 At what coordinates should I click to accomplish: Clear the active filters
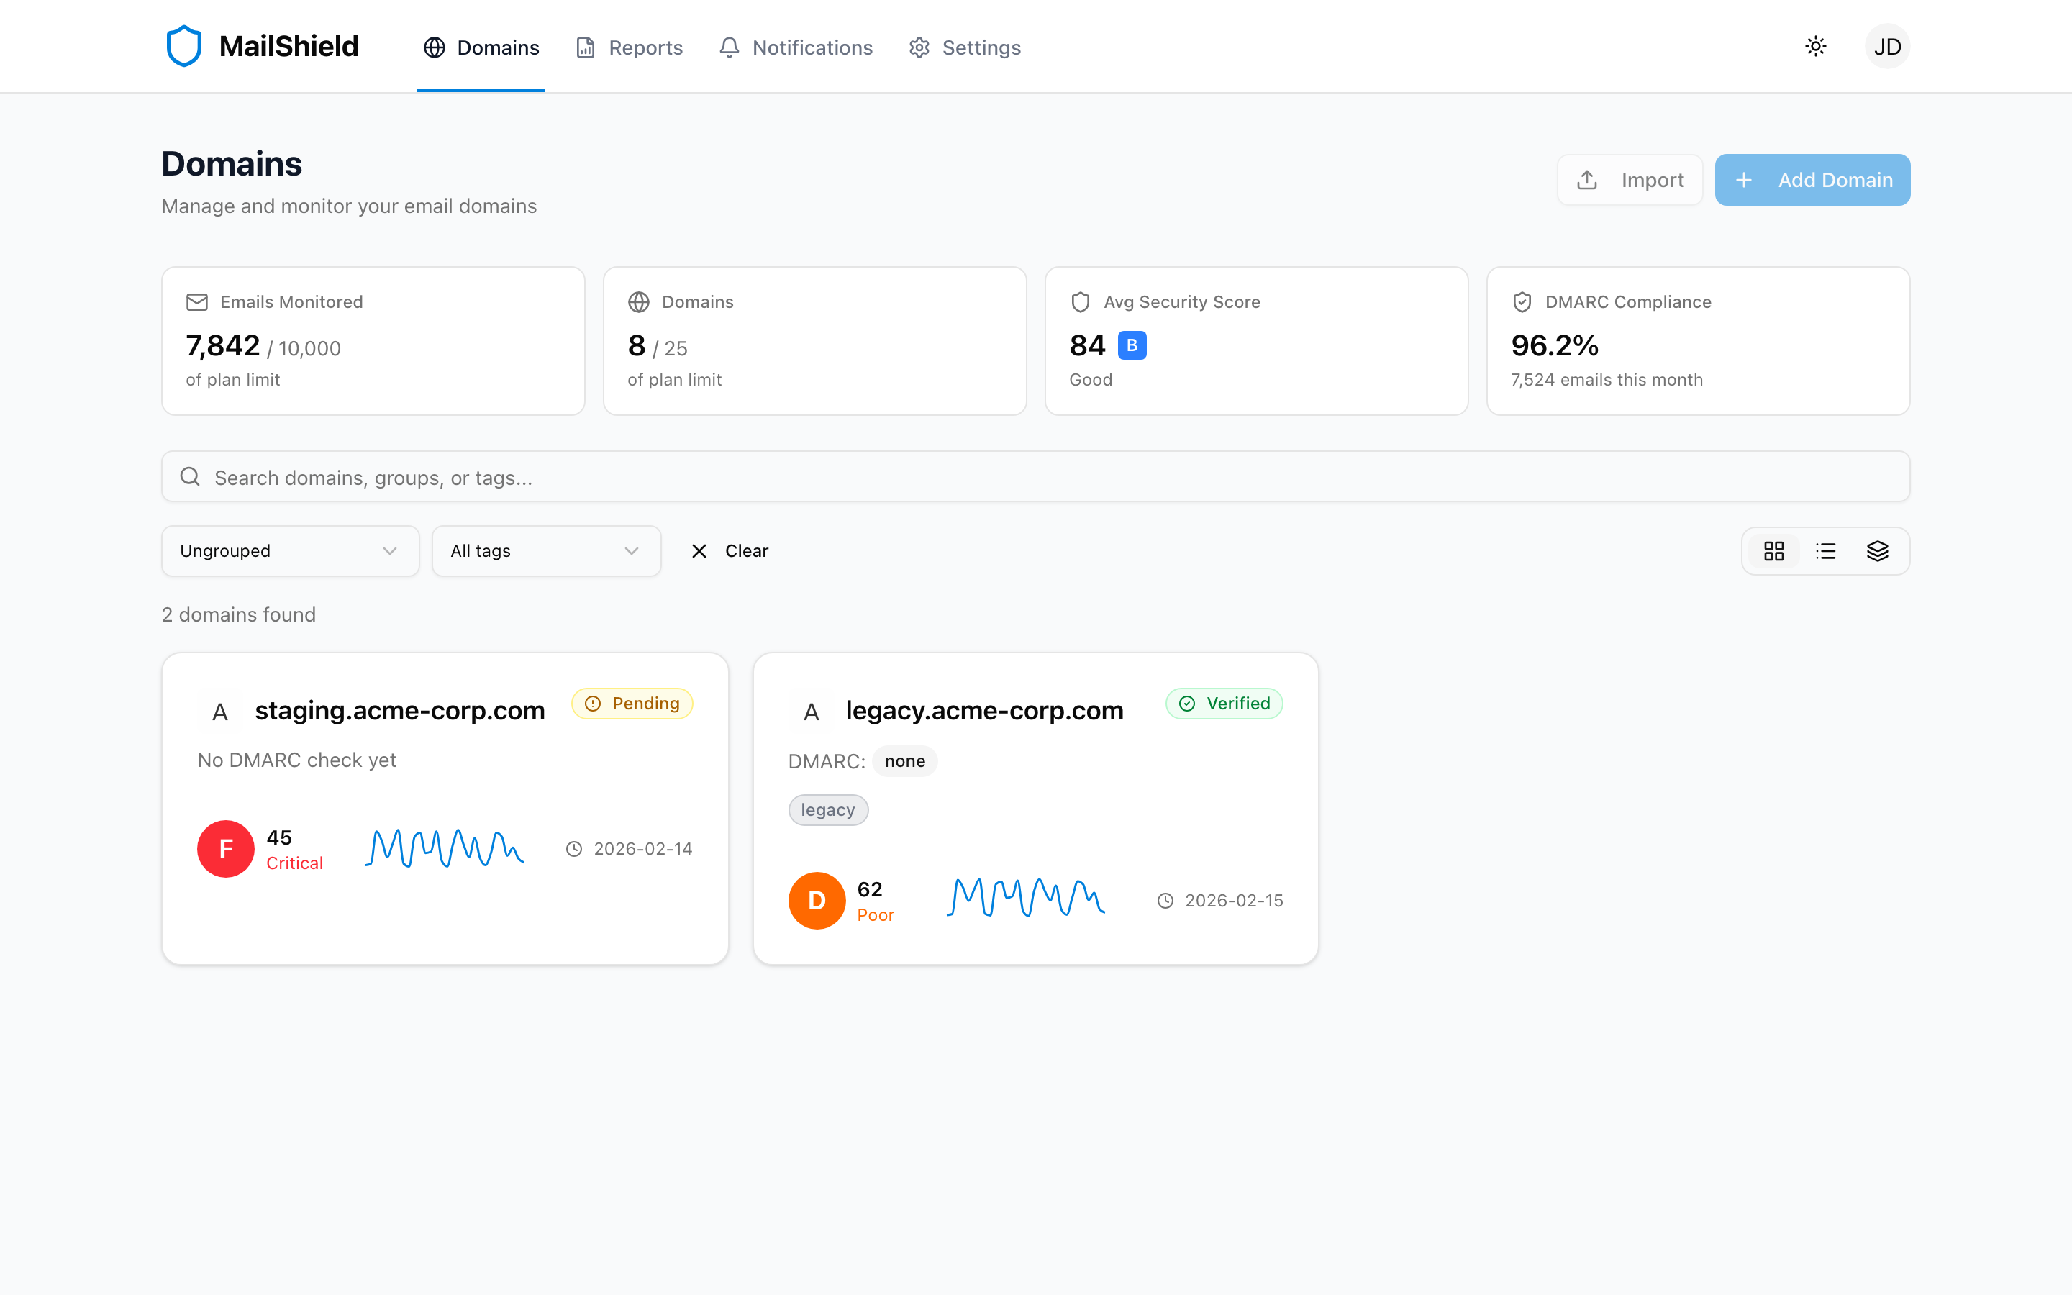point(730,550)
